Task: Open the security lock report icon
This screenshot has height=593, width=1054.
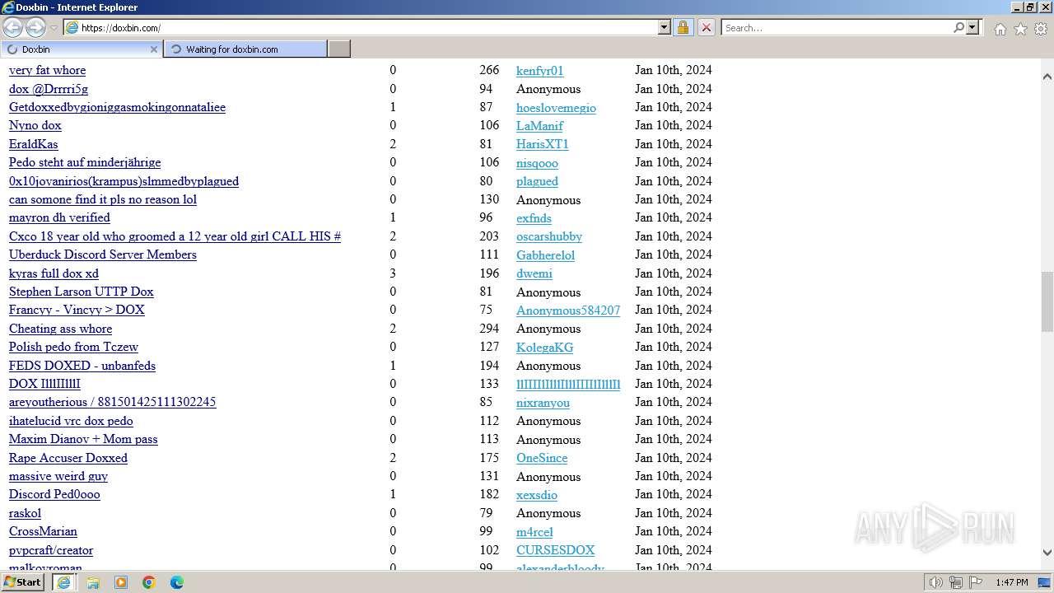Action: pyautogui.click(x=683, y=27)
